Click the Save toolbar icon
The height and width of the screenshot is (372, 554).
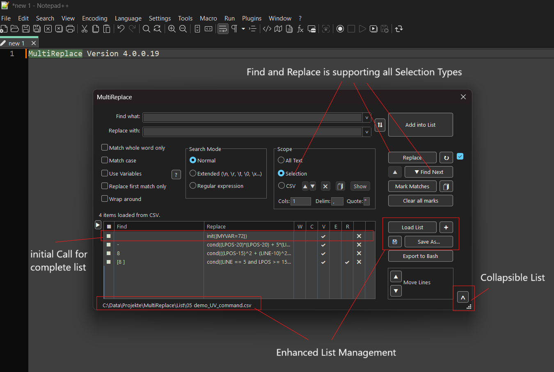pos(26,29)
